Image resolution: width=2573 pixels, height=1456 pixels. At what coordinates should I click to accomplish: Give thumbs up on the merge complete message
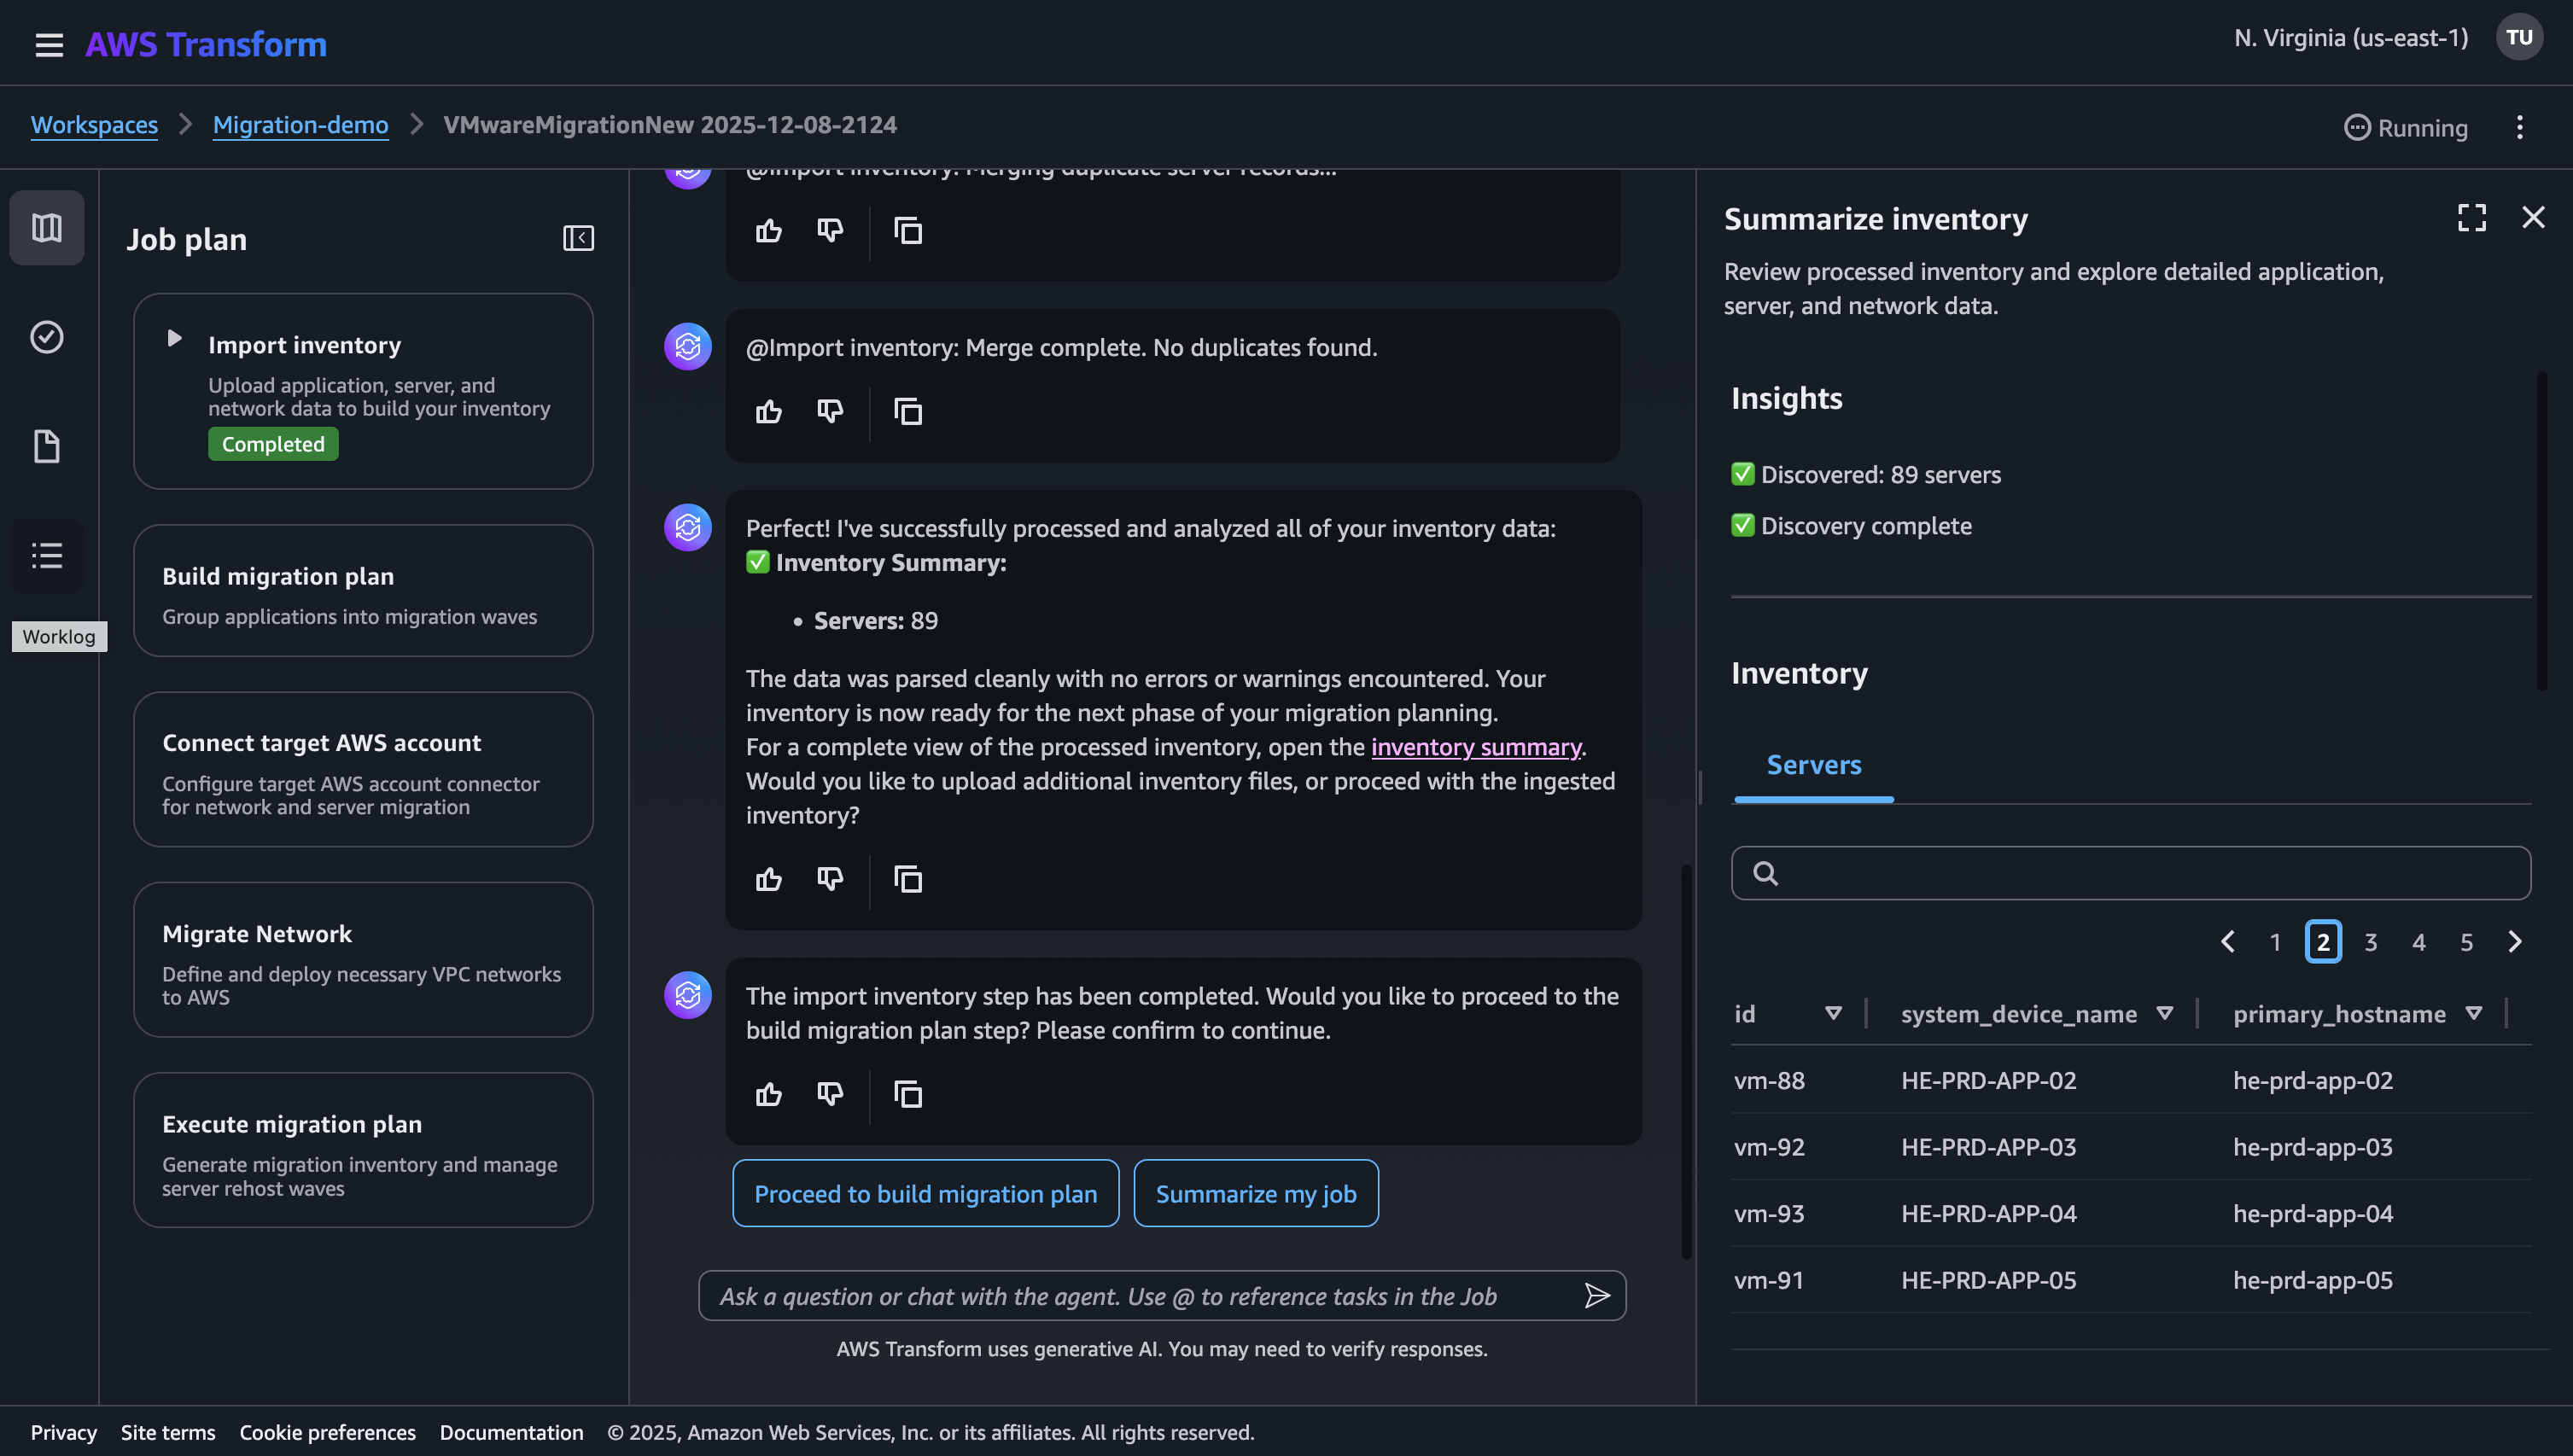768,411
